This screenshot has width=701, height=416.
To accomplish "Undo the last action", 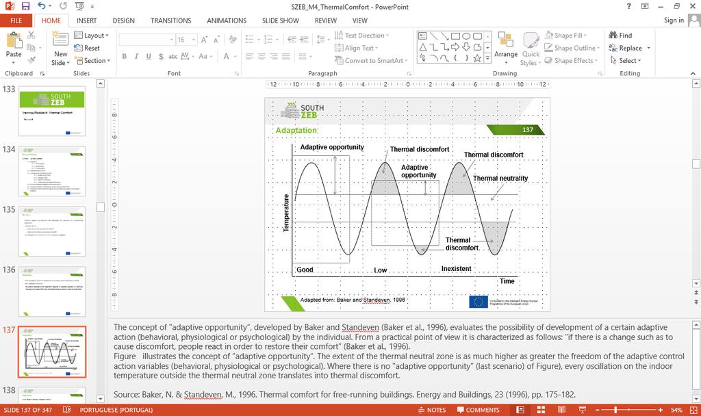I will coord(42,6).
